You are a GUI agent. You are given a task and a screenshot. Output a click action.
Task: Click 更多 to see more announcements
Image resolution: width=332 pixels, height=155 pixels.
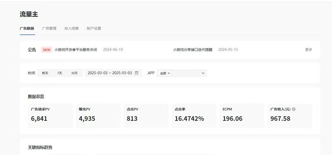click(309, 50)
